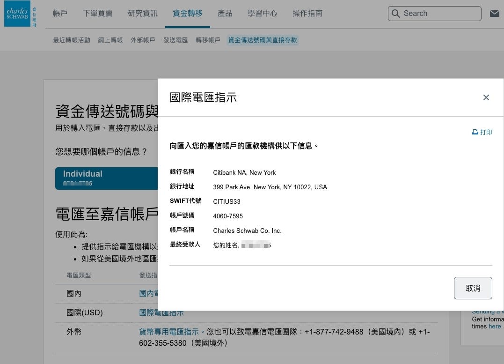This screenshot has width=504, height=364.
Task: Switch to the 帳戶 tab
Action: click(x=60, y=14)
